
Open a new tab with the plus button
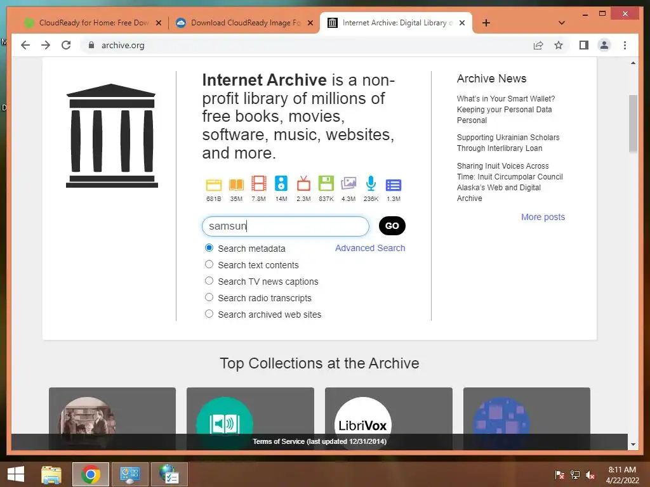pyautogui.click(x=486, y=23)
